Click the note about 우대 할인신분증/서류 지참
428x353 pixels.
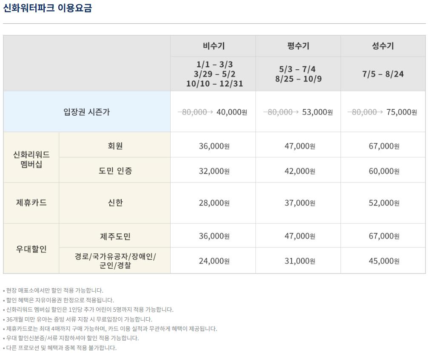point(71,338)
